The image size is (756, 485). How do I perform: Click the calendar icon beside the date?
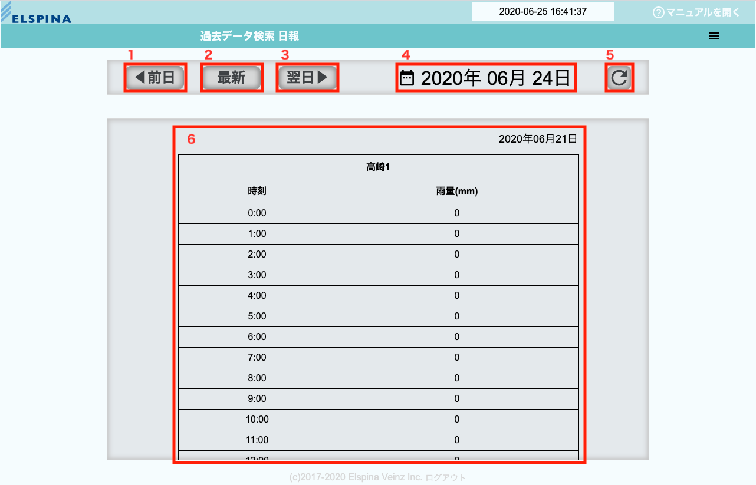point(407,78)
